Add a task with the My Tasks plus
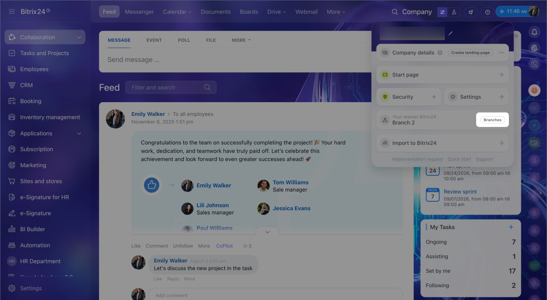This screenshot has height=300, width=547. (511, 227)
